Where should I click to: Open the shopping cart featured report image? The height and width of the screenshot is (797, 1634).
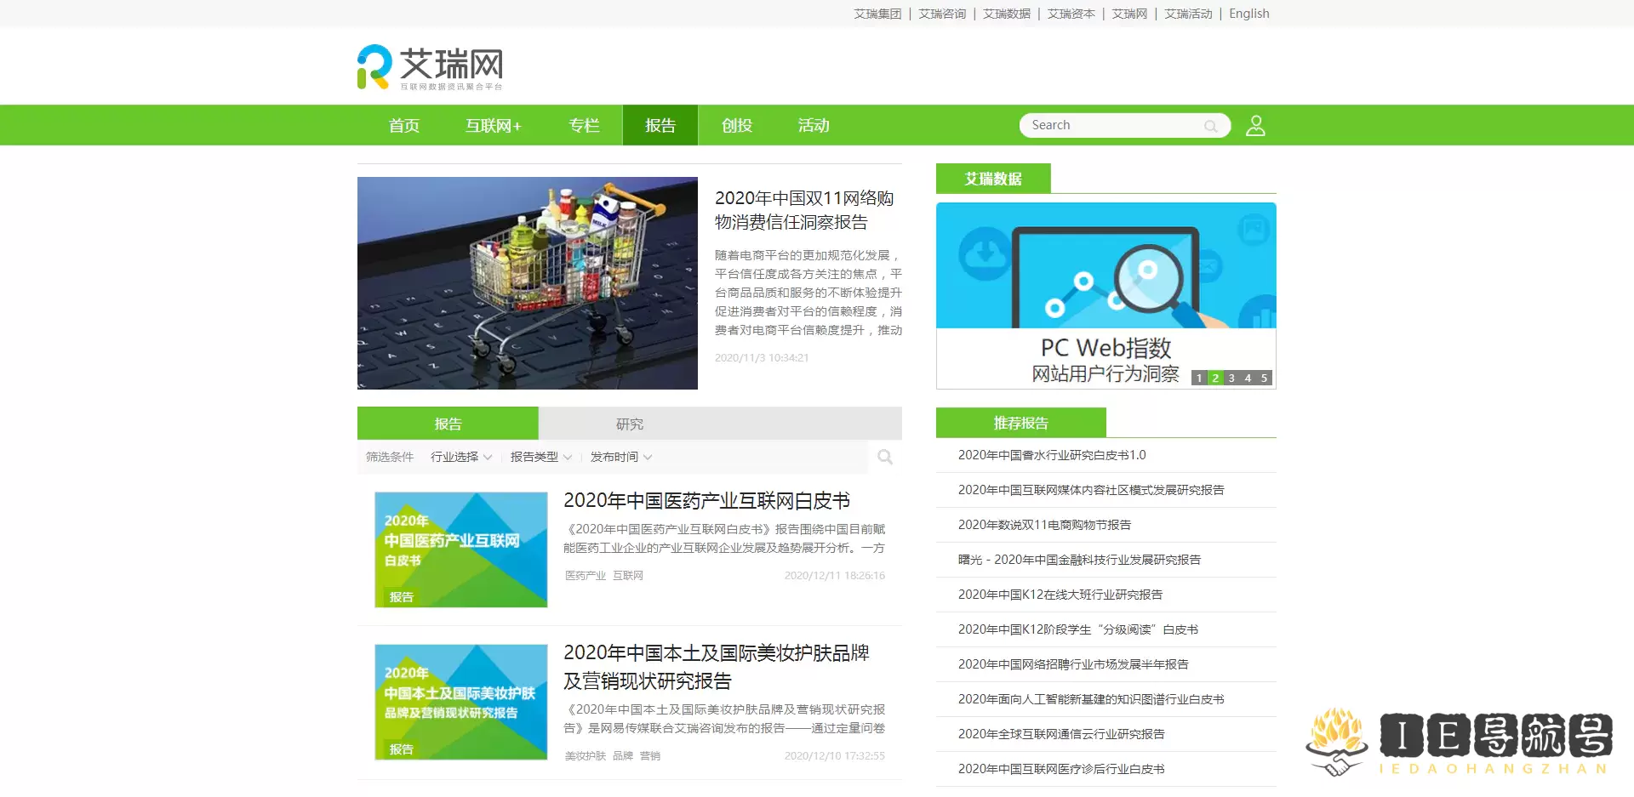[x=527, y=283]
